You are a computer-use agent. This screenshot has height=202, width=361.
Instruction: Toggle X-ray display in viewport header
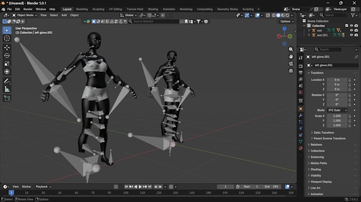tap(268, 15)
